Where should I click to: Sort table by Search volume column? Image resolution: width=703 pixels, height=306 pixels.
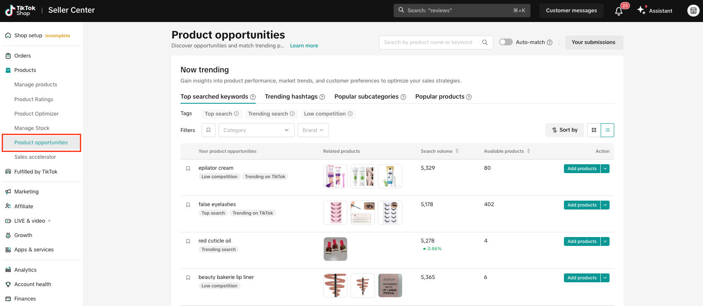tap(457, 151)
